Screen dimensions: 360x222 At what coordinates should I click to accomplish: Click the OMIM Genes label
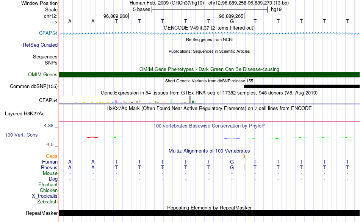pyautogui.click(x=42, y=74)
